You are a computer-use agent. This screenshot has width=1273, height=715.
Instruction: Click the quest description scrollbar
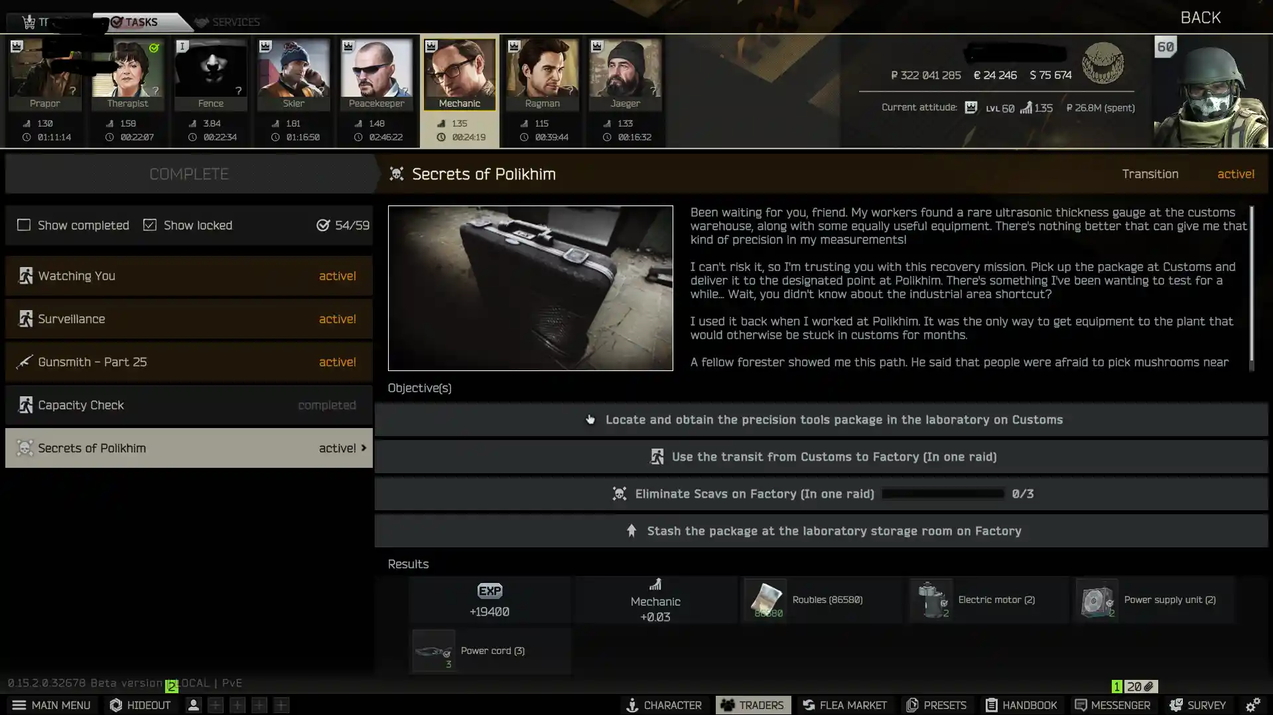click(1252, 285)
